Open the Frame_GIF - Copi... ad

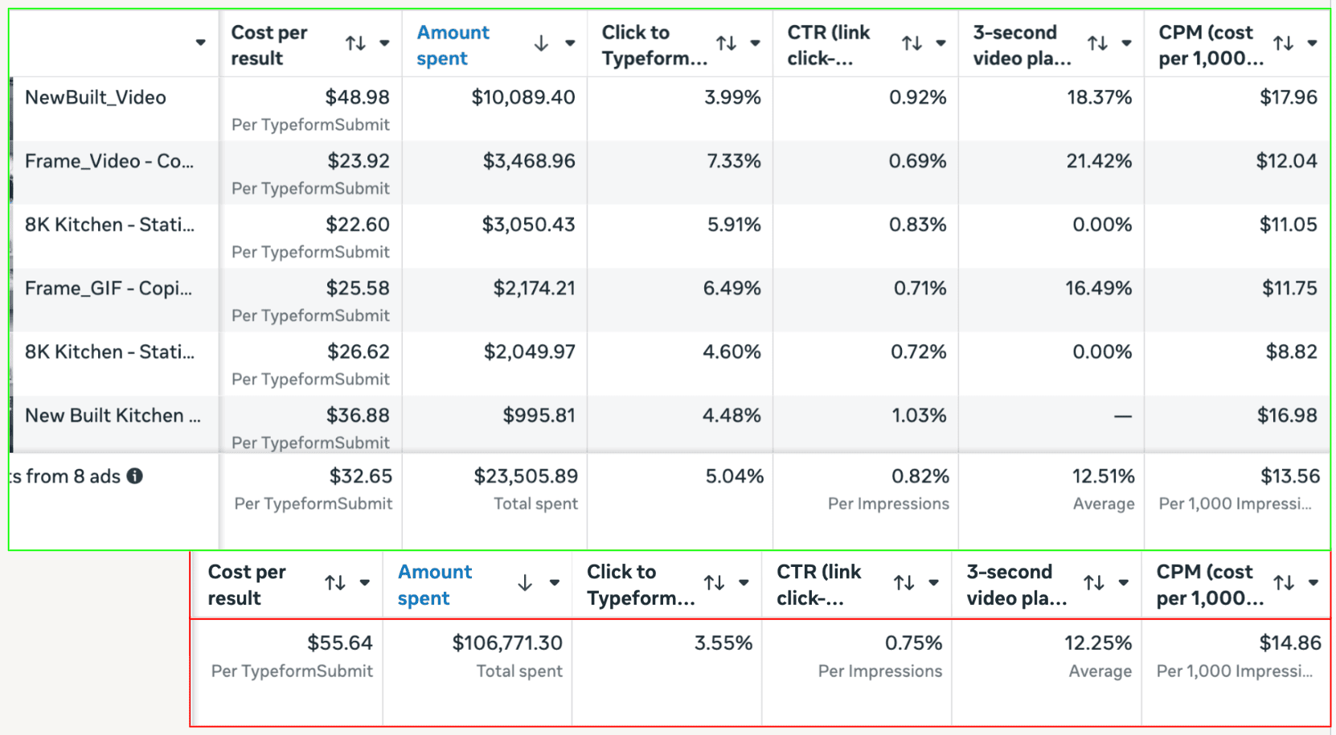click(109, 288)
